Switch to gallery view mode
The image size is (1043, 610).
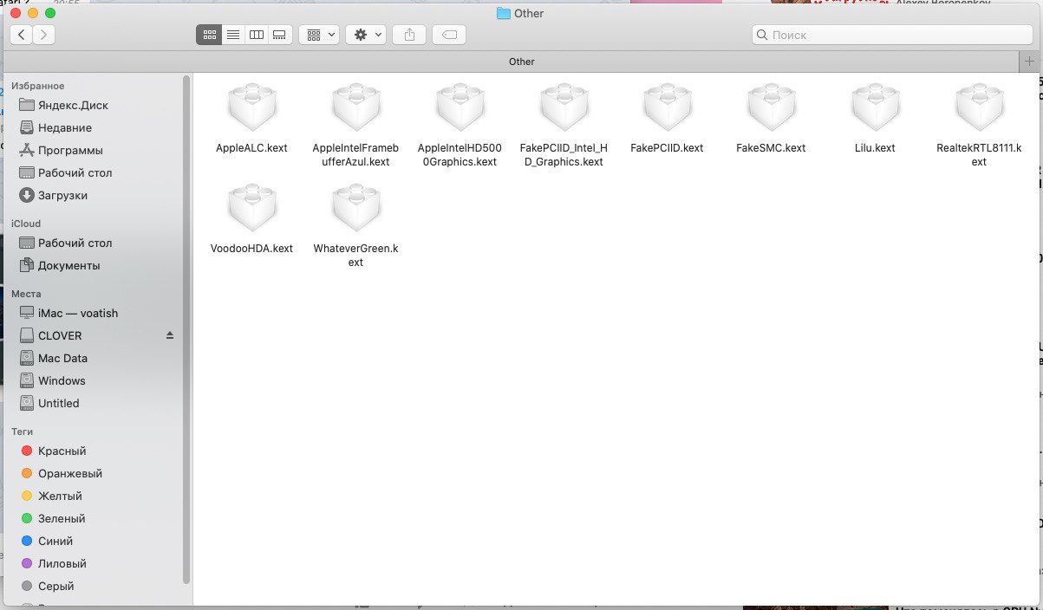click(x=279, y=35)
